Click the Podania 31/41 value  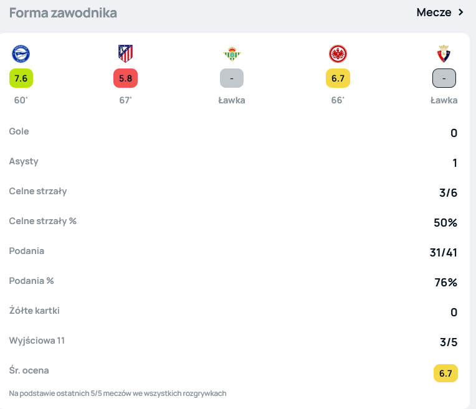coord(443,252)
